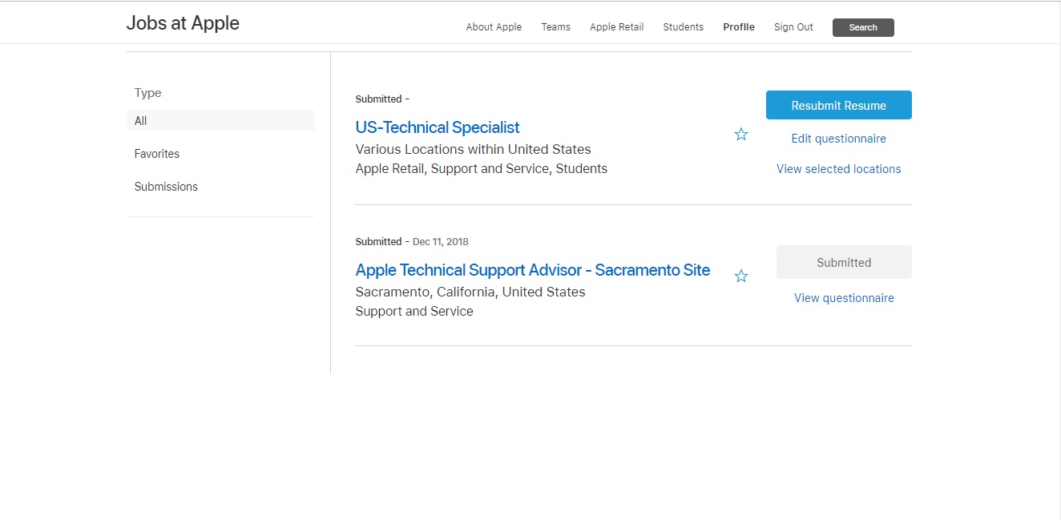The width and height of the screenshot is (1061, 520).
Task: Filter the list by Favorites
Action: (x=157, y=154)
